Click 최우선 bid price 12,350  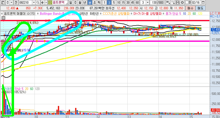(x=134, y=8)
